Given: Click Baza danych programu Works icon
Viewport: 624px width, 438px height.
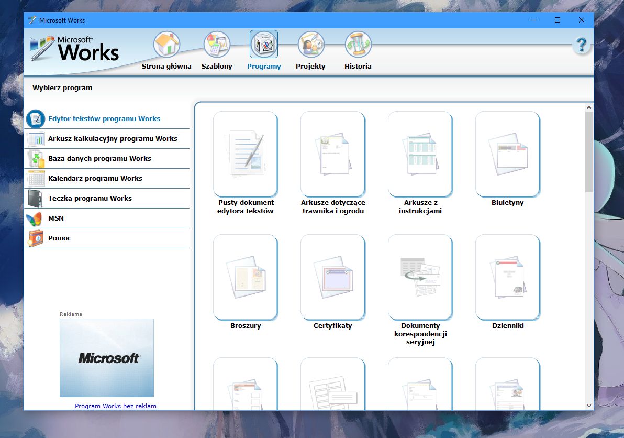Looking at the screenshot, I should pyautogui.click(x=35, y=159).
